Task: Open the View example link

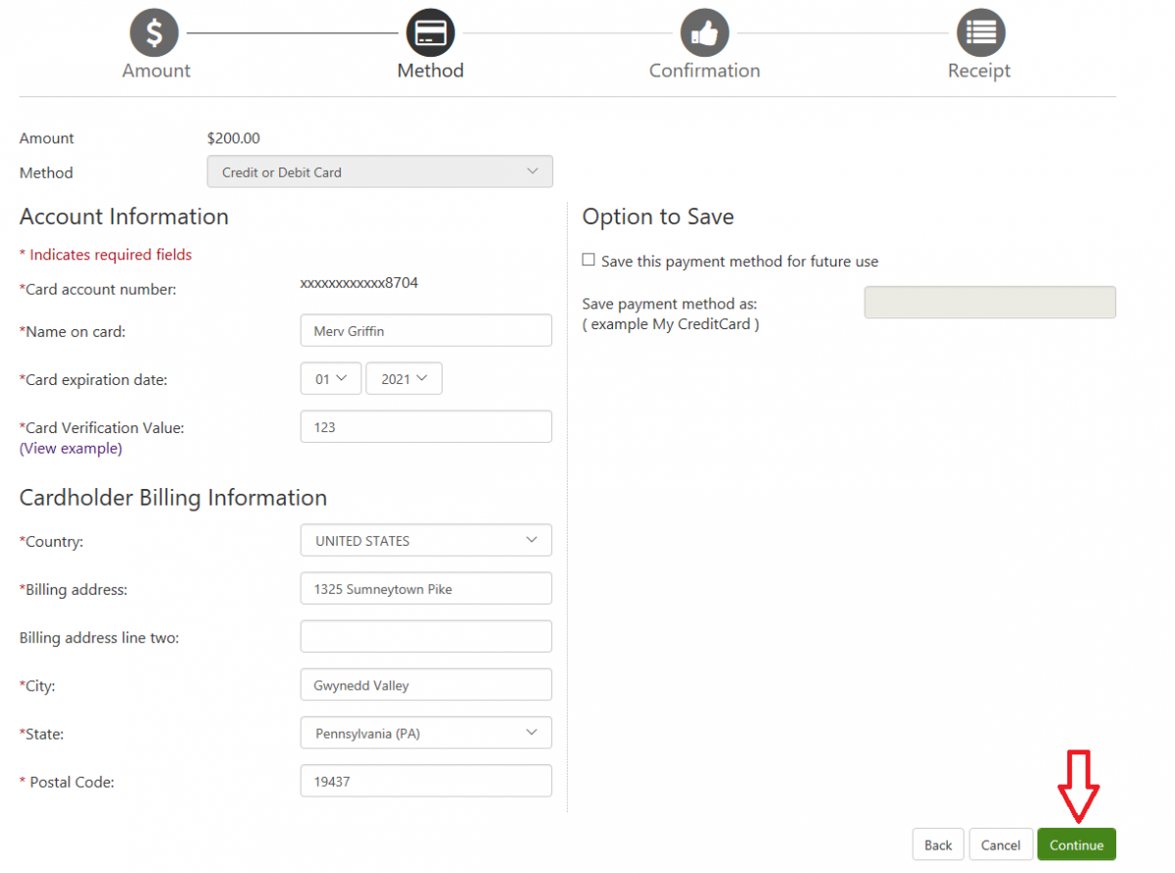Action: (x=70, y=448)
